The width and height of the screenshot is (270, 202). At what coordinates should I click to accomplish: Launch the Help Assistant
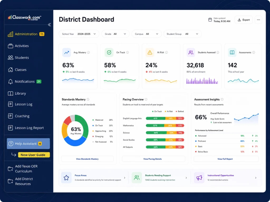tap(28, 144)
